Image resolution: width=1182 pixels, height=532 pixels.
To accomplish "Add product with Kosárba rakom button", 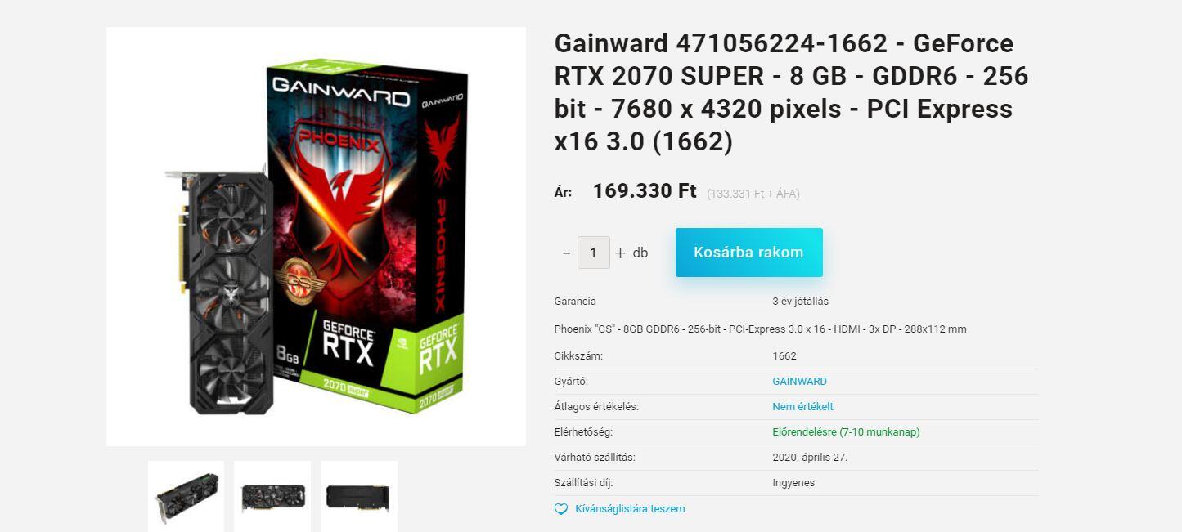I will (x=748, y=253).
